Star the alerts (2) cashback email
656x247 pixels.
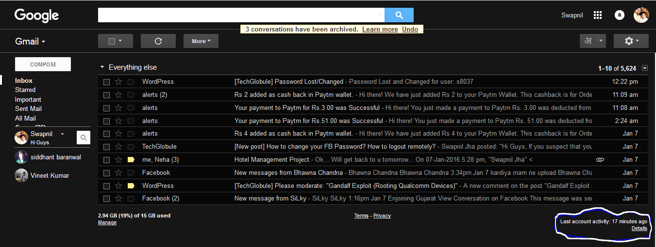[118, 95]
